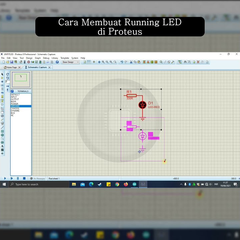Screen dimensions: 240x240
Task: Open the Debug menu
Action: tap(46, 58)
